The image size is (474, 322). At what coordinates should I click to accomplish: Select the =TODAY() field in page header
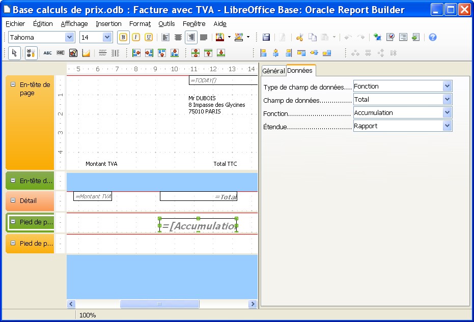tap(223, 80)
